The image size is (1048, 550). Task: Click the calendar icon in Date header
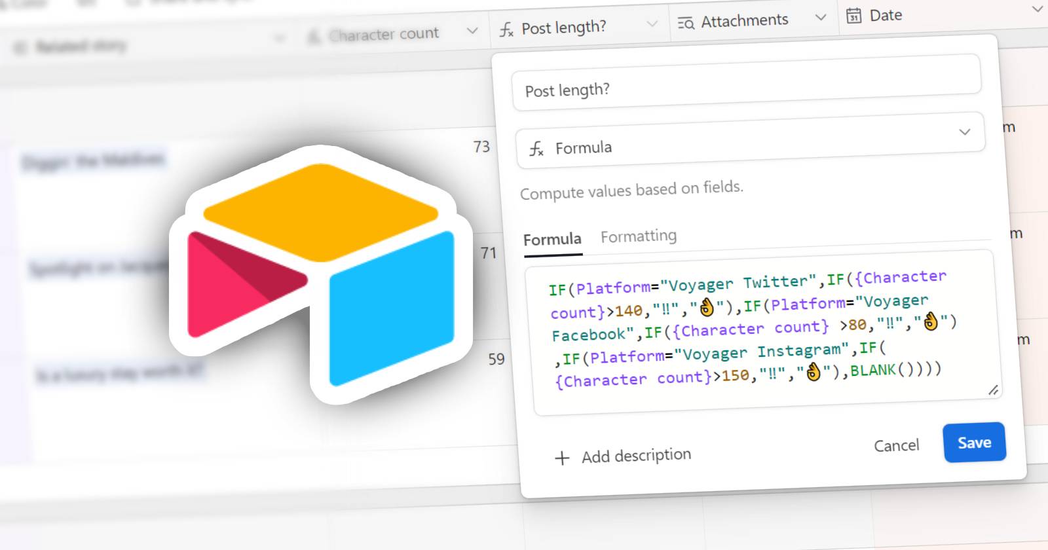854,16
